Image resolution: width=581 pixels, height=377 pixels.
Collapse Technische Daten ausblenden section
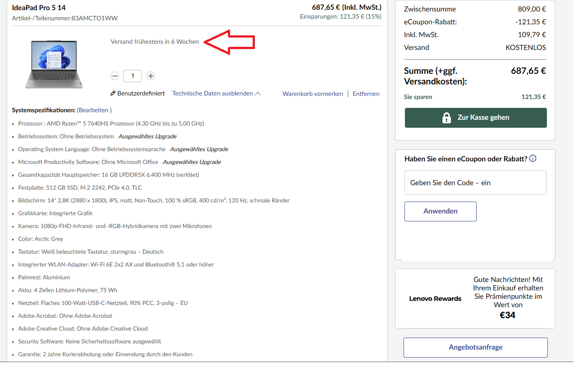coord(216,94)
